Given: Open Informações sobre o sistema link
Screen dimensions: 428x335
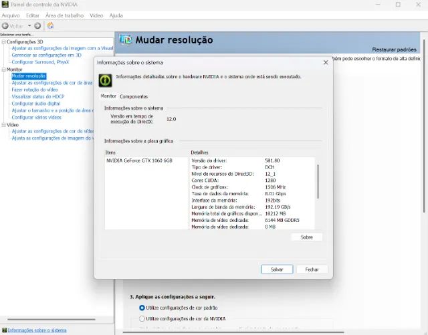Looking at the screenshot, I should point(37,330).
